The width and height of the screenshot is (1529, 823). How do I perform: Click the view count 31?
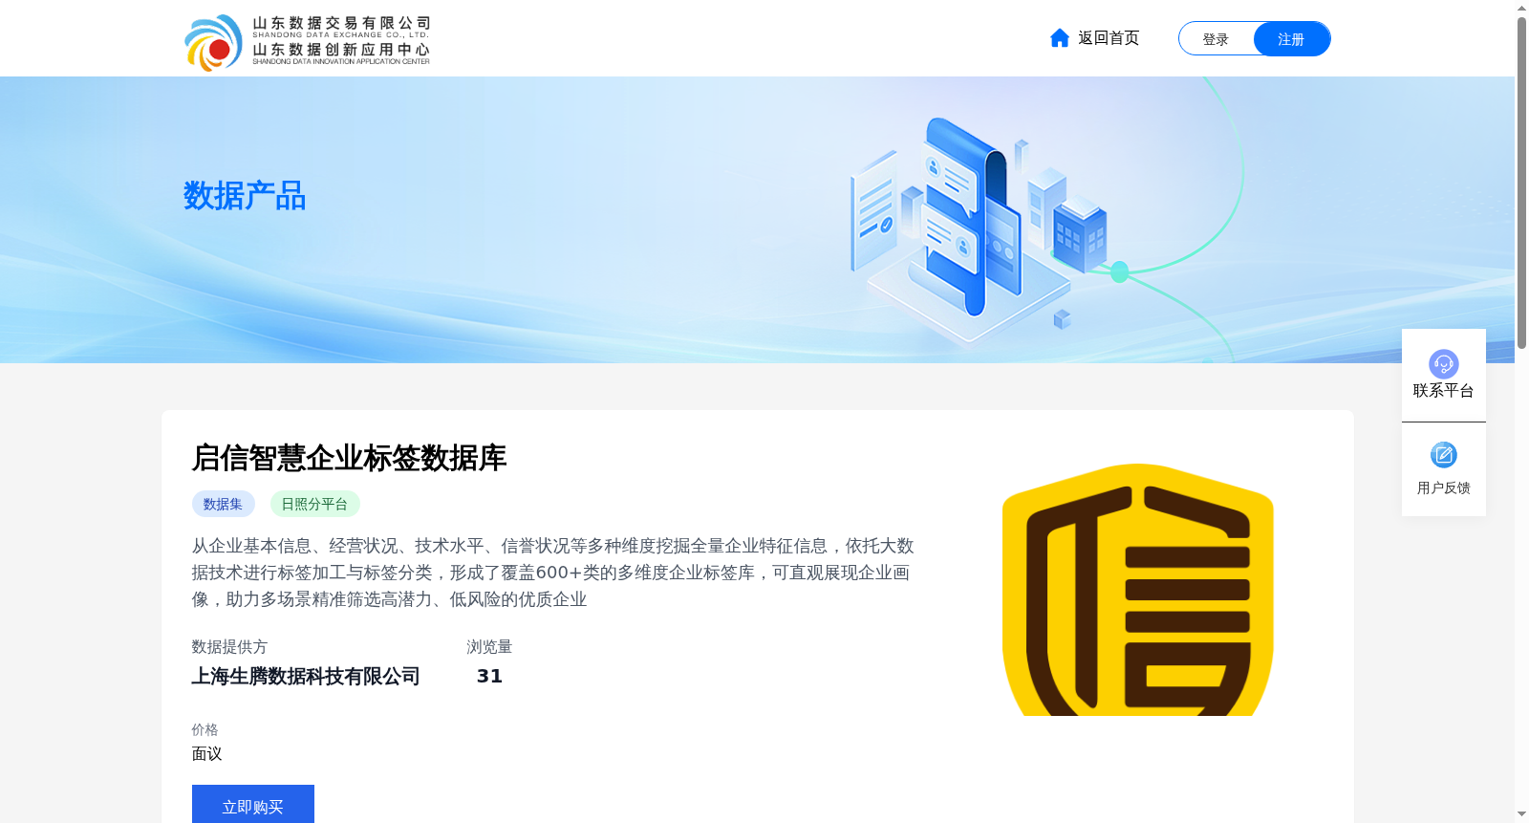489,677
